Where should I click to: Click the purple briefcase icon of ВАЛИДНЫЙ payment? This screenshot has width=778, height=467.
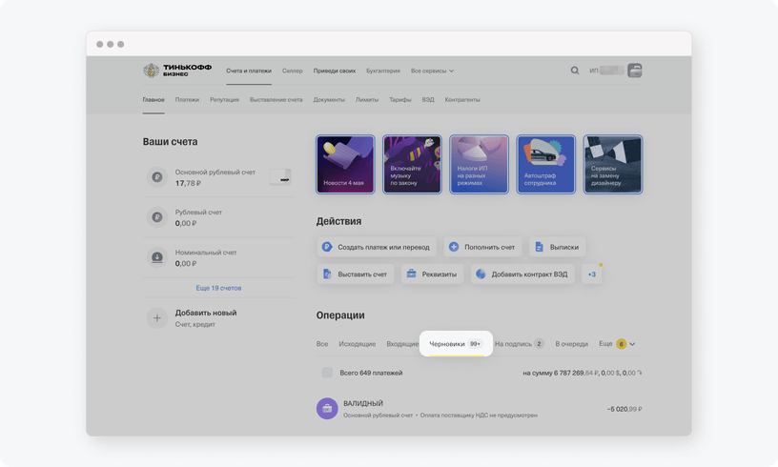click(327, 409)
